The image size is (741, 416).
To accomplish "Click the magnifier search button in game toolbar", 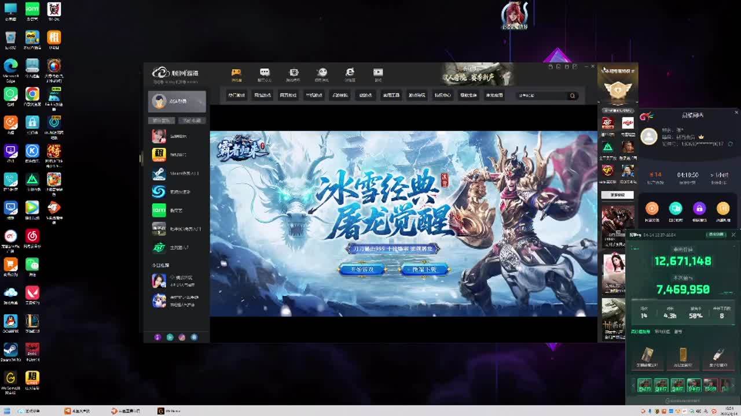I will (573, 96).
